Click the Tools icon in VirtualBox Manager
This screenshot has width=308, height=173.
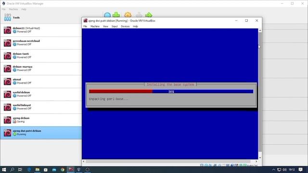click(8, 17)
